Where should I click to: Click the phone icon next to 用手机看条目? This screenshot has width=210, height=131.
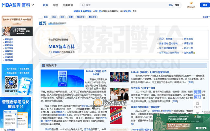click(51, 23)
